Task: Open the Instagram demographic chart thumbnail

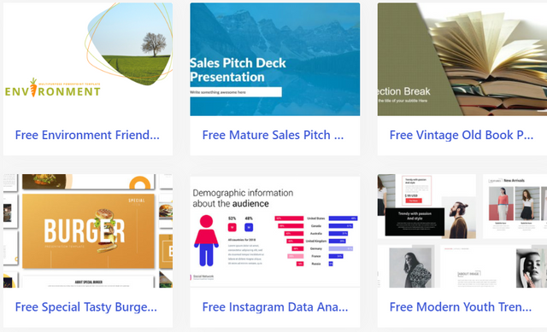Action: 275,230
